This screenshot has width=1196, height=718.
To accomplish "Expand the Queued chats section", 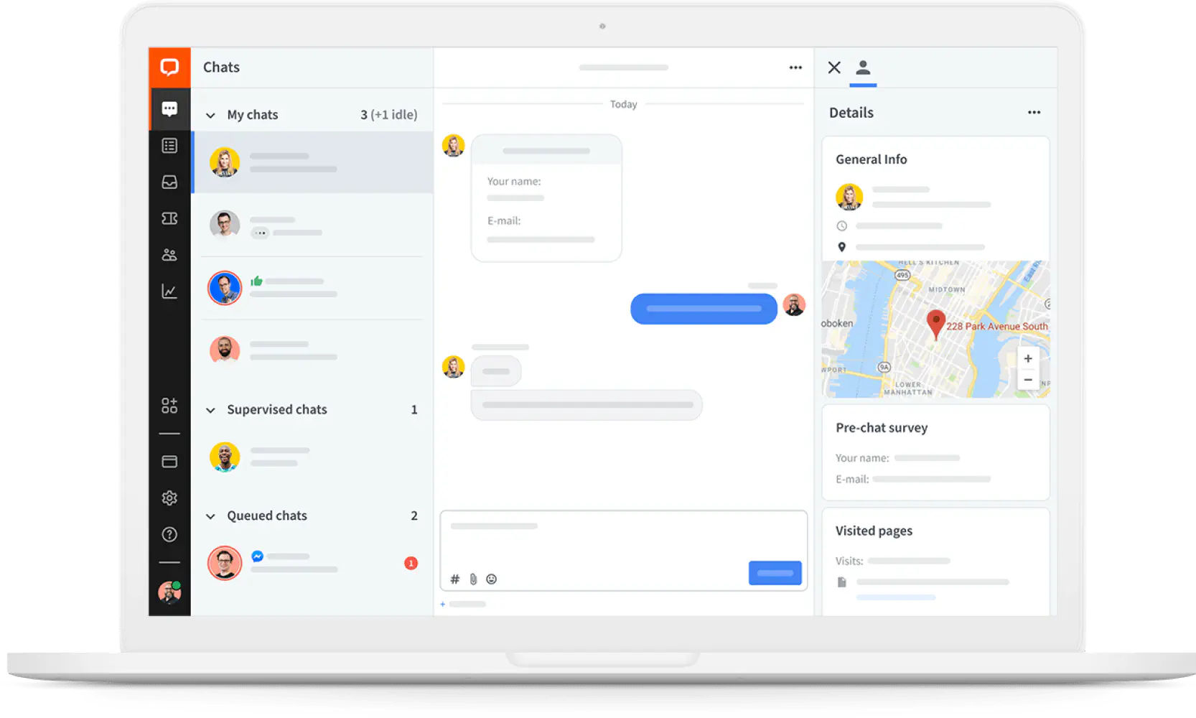I will click(210, 516).
